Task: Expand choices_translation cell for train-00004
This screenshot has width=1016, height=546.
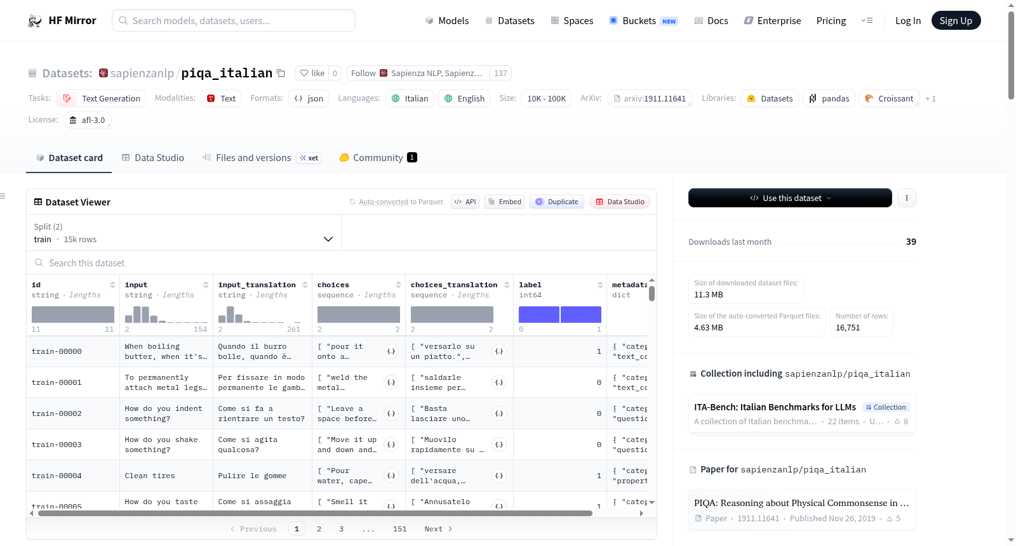Action: [499, 476]
